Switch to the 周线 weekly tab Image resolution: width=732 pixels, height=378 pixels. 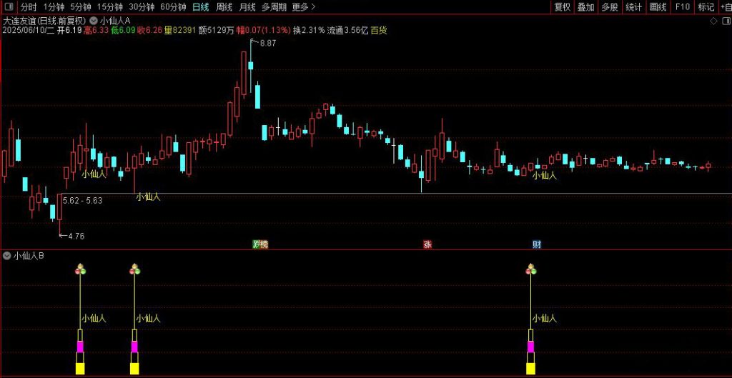tap(224, 7)
